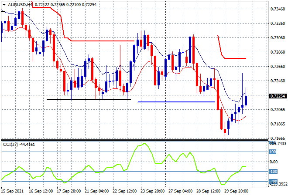Click the 22 Sep 12:00 time label

pyautogui.click(x=124, y=191)
